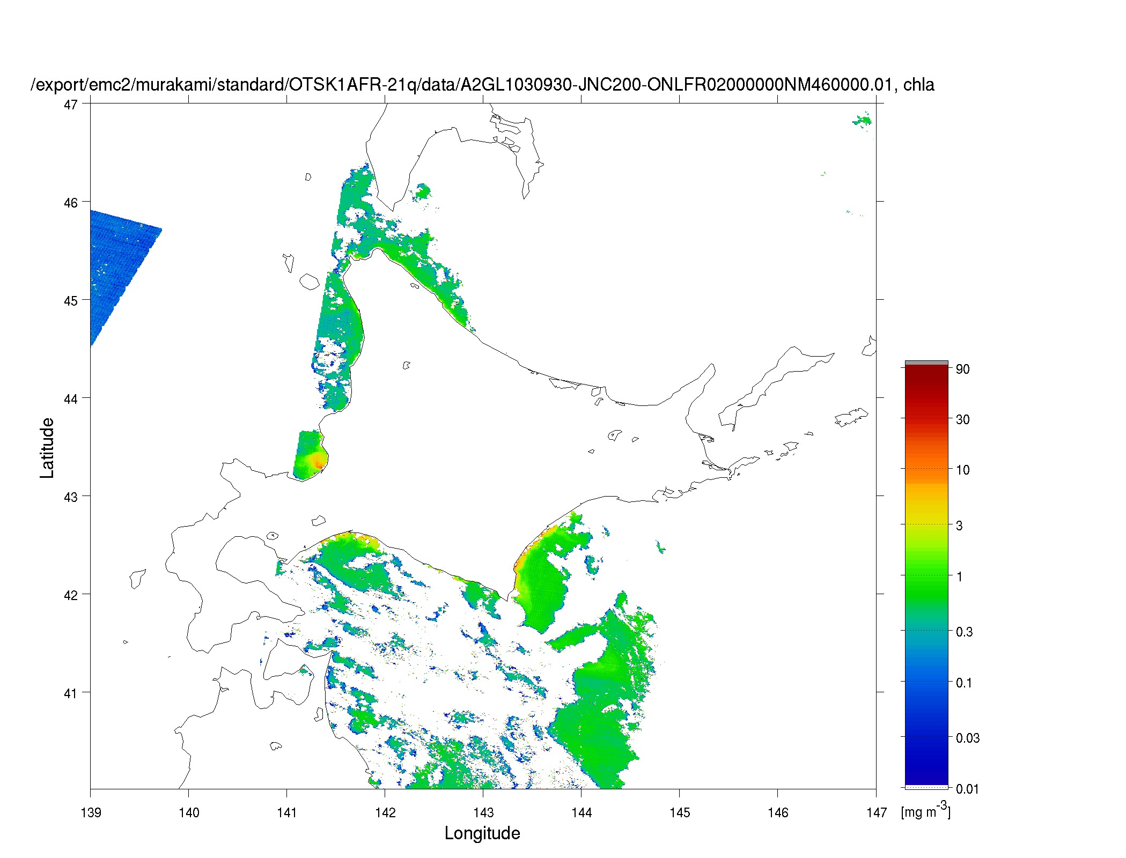
Task: Click longitude tick label 147
Action: pyautogui.click(x=877, y=812)
